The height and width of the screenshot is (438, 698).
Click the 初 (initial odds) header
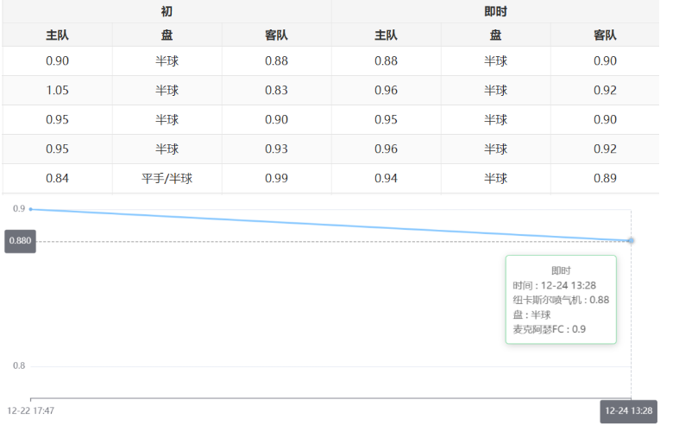point(167,11)
